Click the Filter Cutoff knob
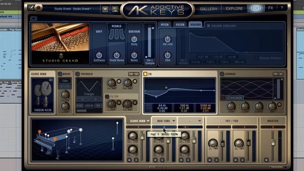This screenshot has width=304, height=171. pos(111,104)
